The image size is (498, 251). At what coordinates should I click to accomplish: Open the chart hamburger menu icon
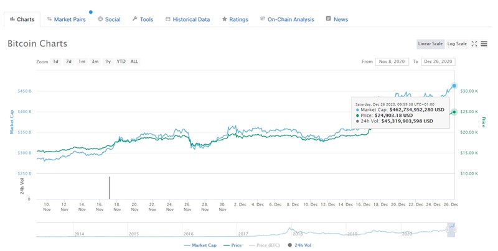[x=484, y=44]
